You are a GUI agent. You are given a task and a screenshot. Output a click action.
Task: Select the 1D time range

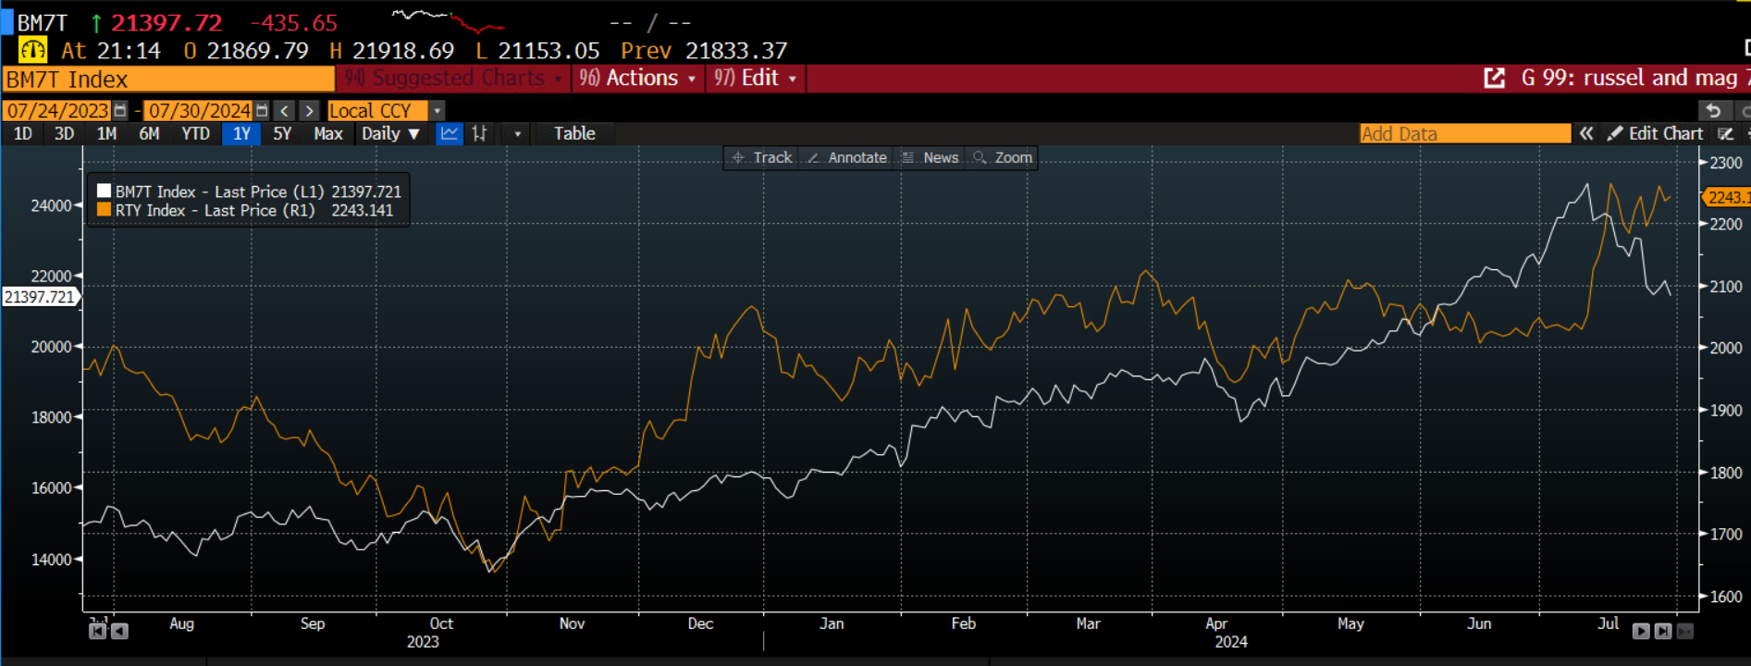(x=23, y=134)
